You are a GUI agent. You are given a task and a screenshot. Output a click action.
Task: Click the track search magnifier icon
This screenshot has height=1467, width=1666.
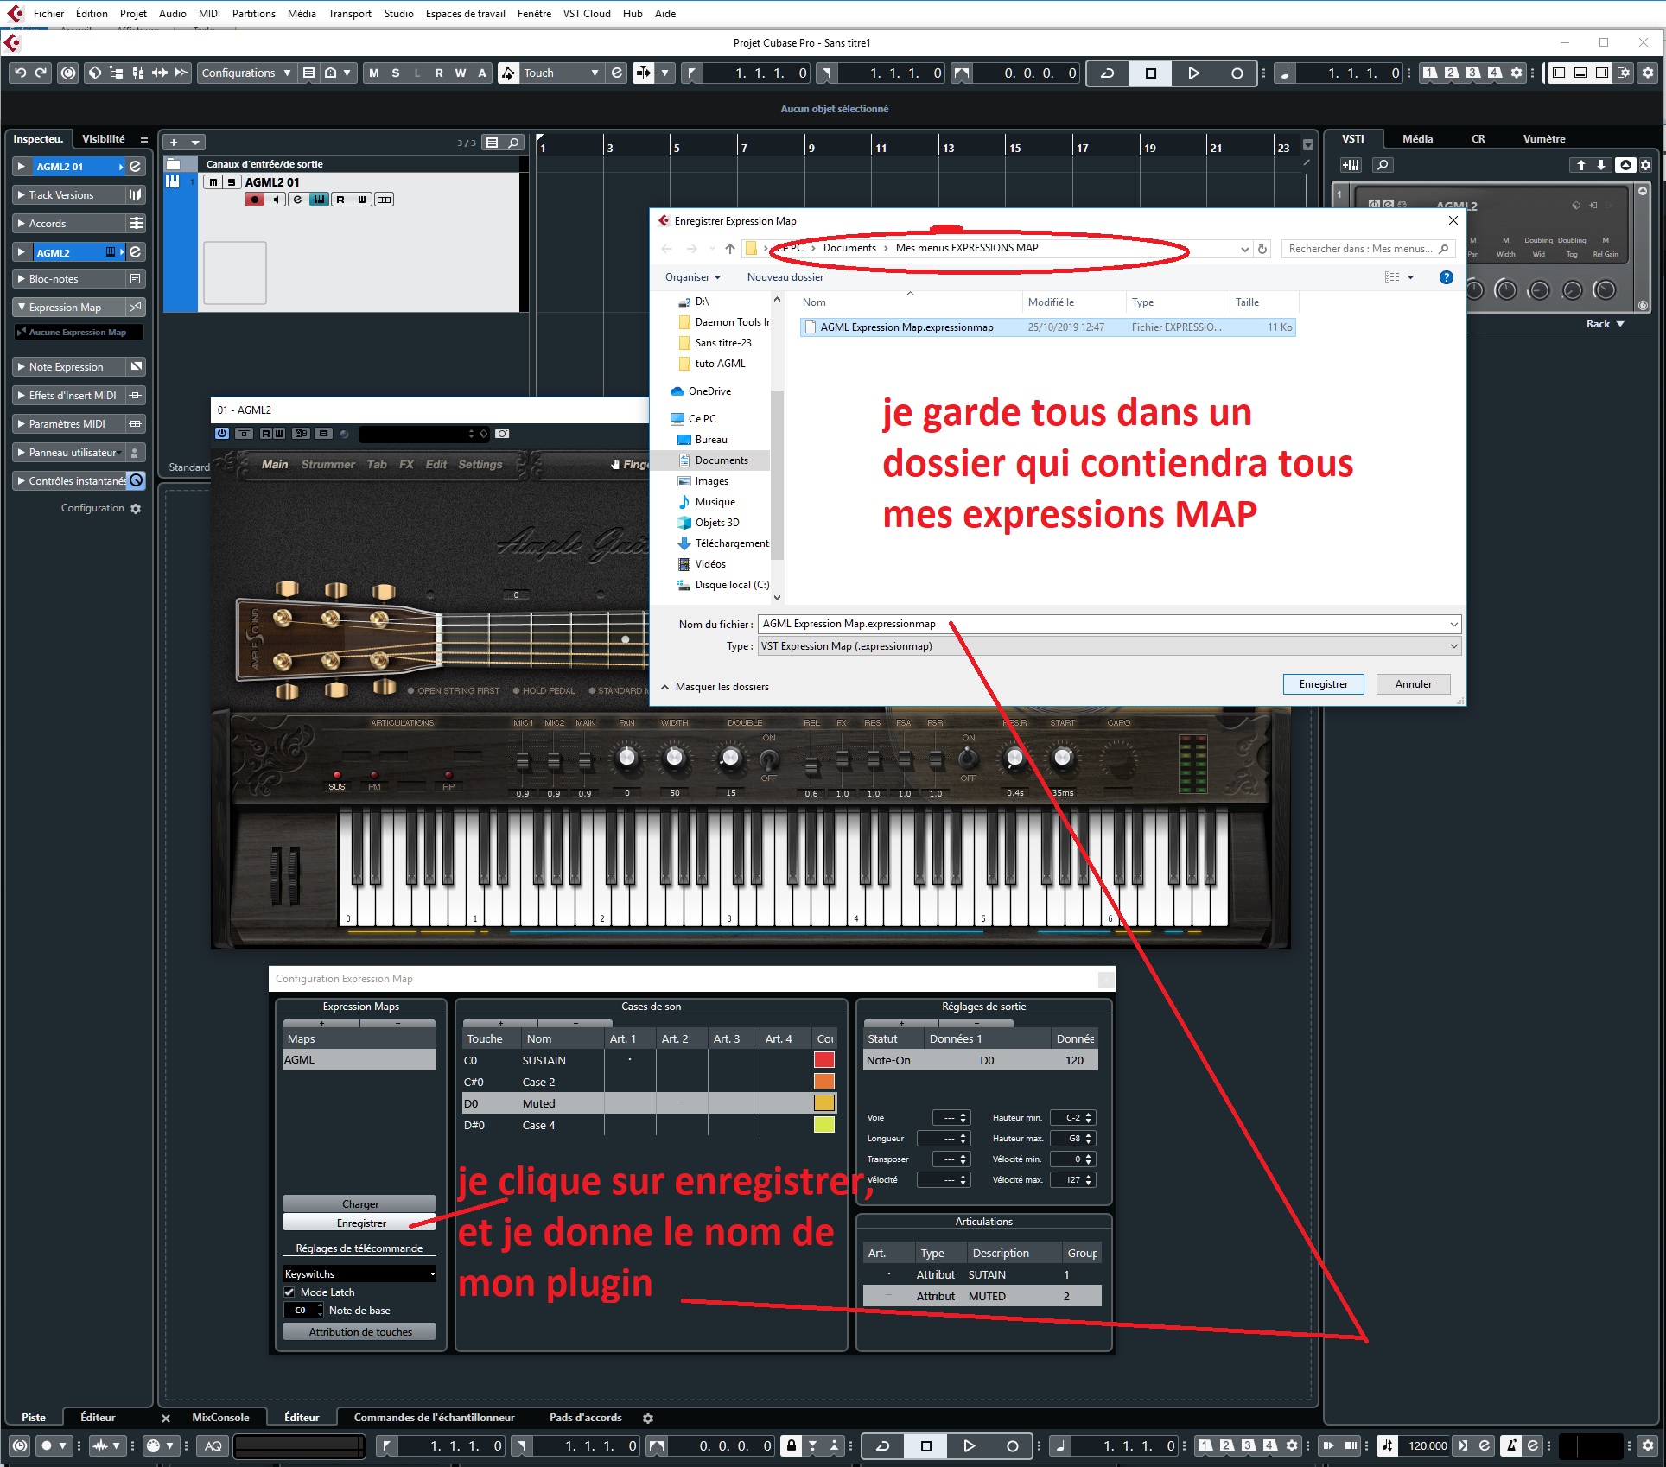[513, 143]
